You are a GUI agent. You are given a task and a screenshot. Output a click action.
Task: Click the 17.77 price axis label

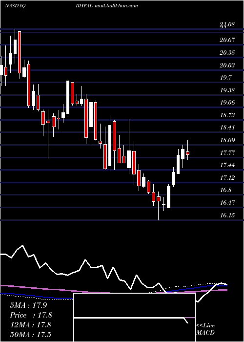[x=227, y=152]
